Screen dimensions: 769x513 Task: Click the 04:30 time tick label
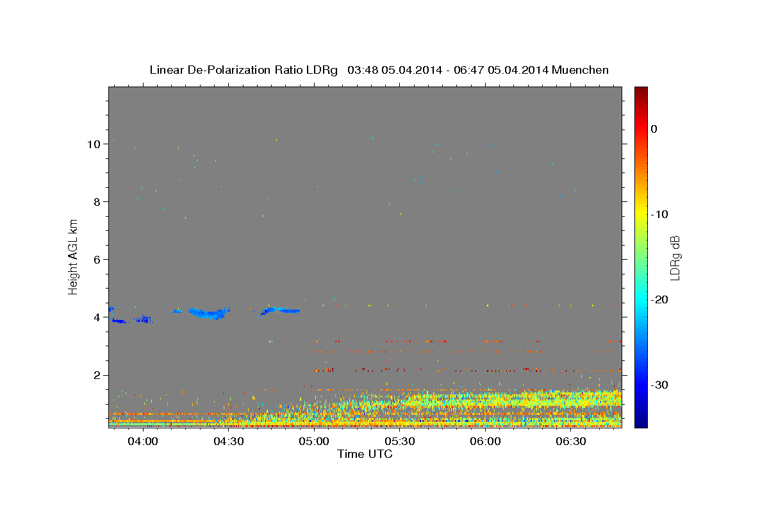click(229, 442)
